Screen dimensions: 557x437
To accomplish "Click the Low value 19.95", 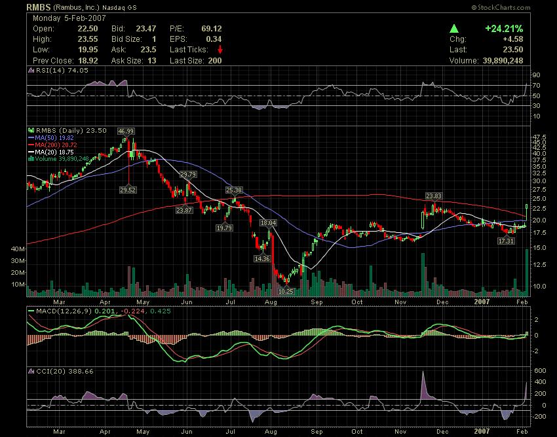I will 88,50.
